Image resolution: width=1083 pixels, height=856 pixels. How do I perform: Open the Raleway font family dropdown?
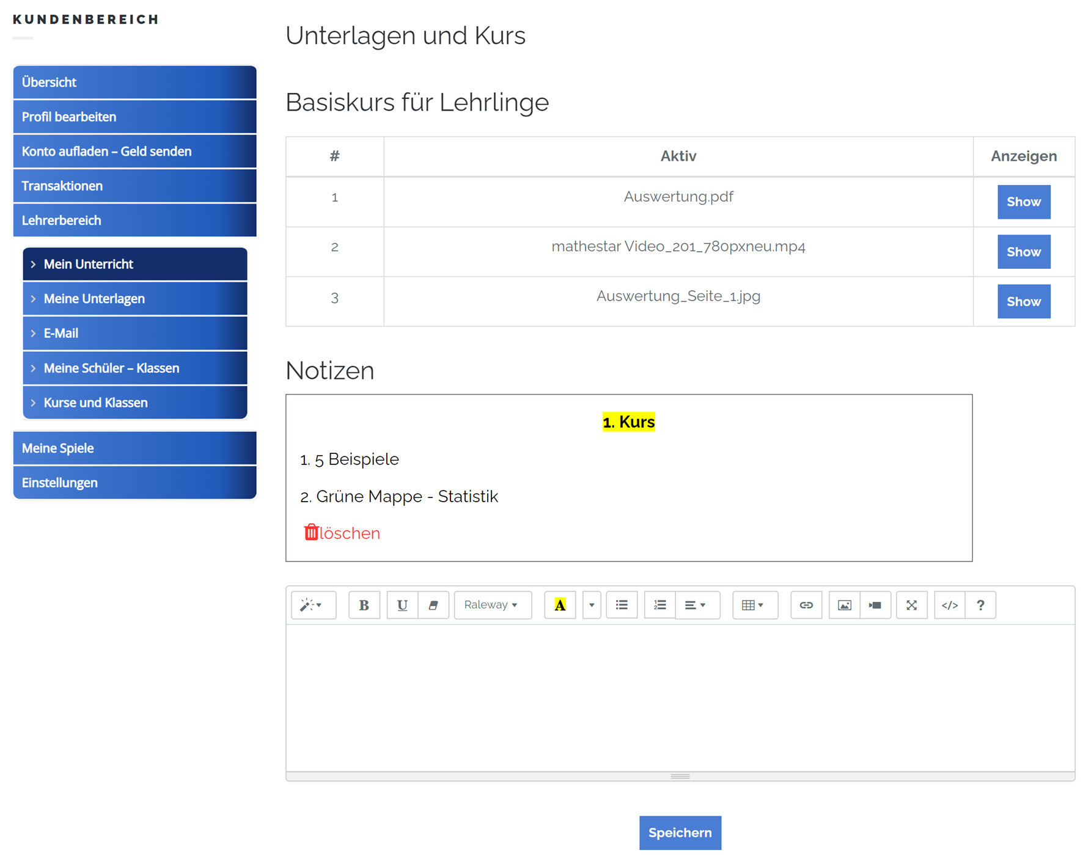492,605
